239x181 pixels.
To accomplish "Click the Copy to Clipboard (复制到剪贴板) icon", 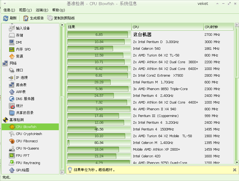I will (x=50, y=18).
